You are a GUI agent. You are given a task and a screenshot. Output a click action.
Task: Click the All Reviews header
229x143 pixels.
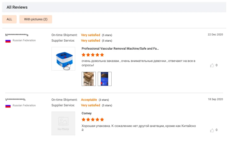[x=17, y=7]
